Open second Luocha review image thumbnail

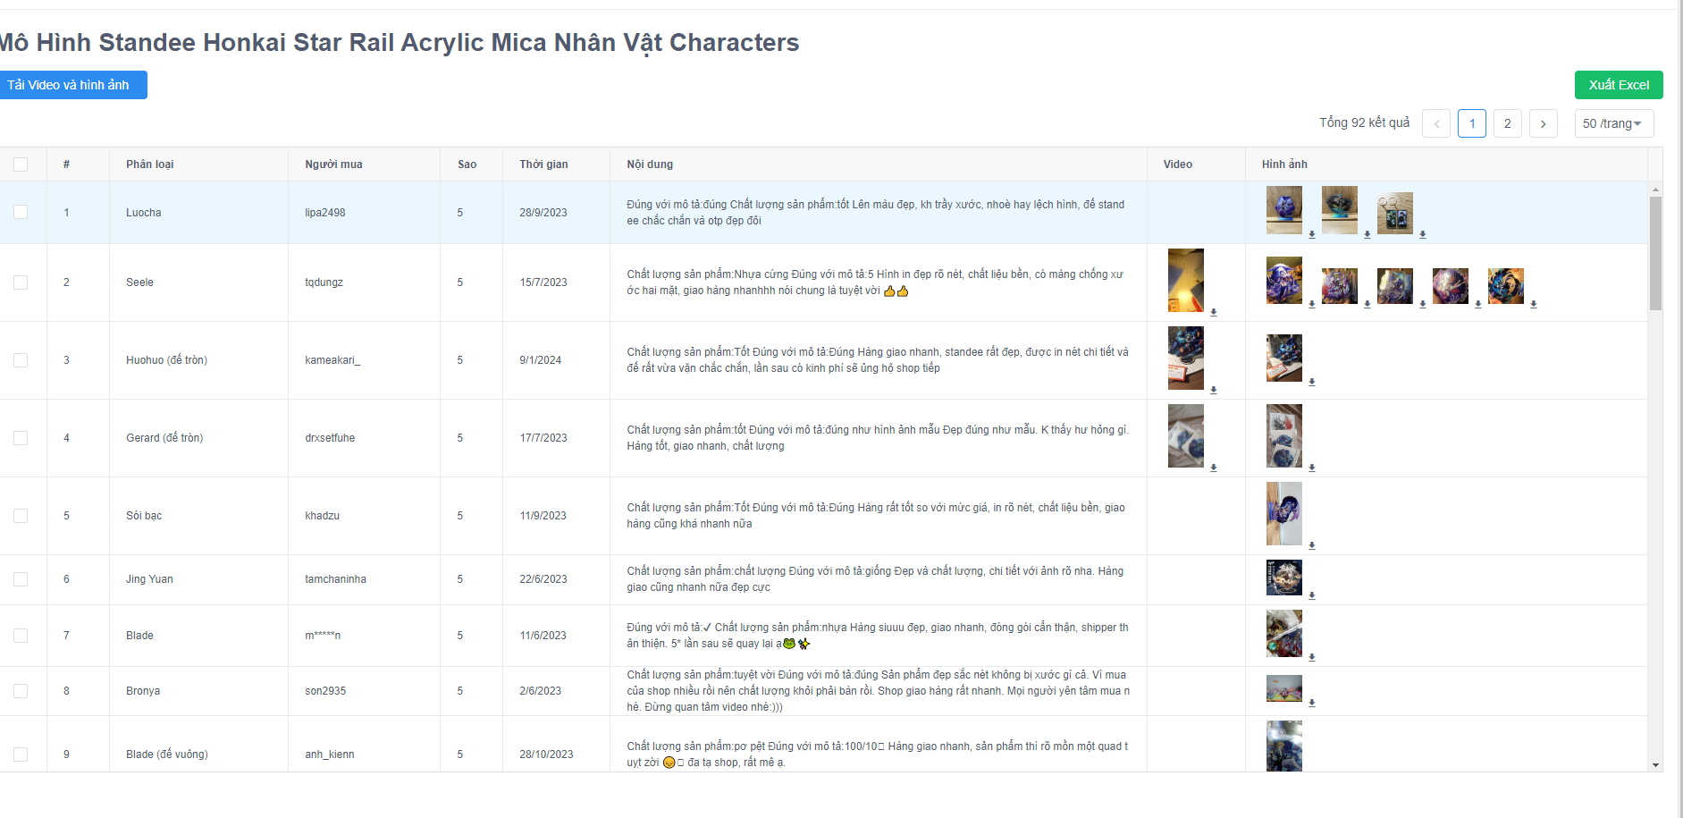pos(1340,210)
